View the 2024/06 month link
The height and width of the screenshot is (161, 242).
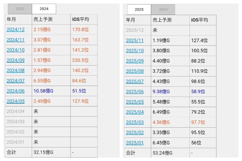point(15,91)
